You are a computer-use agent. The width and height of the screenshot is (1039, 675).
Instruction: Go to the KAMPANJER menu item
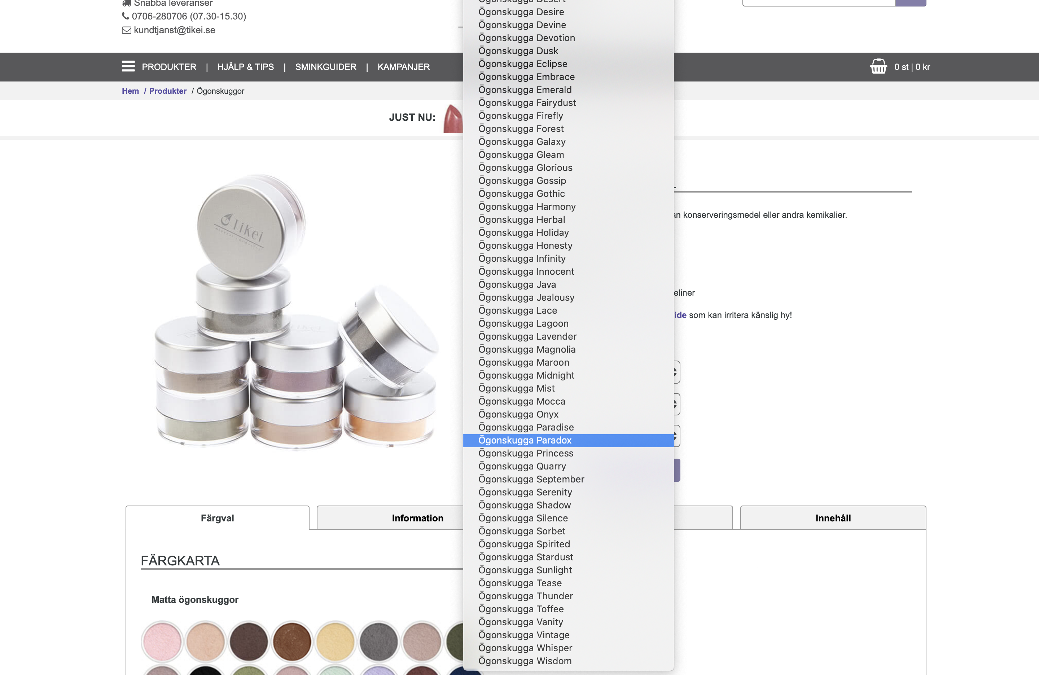[x=403, y=67]
